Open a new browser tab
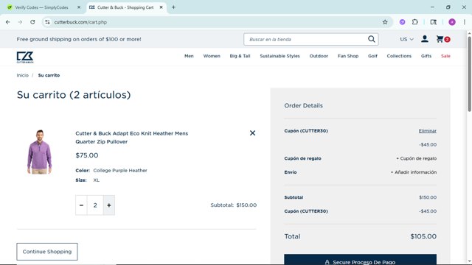 (173, 7)
